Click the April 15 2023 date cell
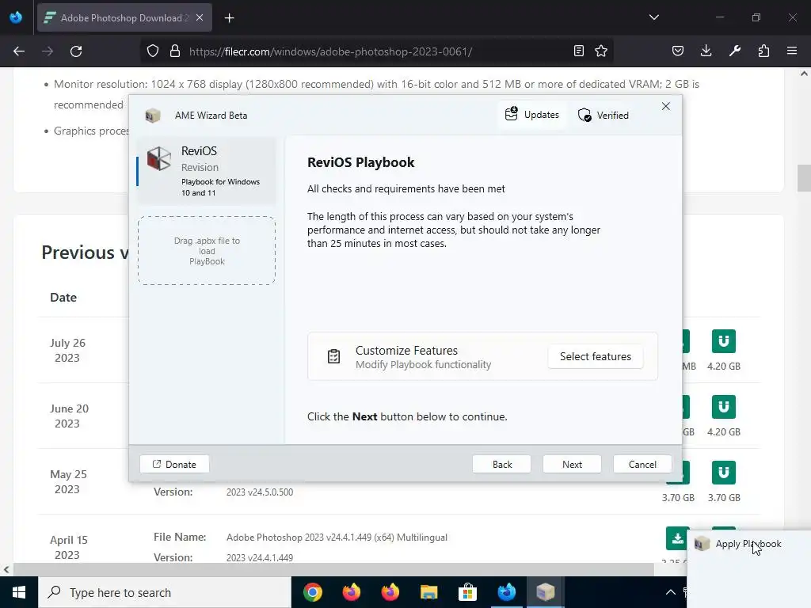The height and width of the screenshot is (608, 811). click(68, 547)
